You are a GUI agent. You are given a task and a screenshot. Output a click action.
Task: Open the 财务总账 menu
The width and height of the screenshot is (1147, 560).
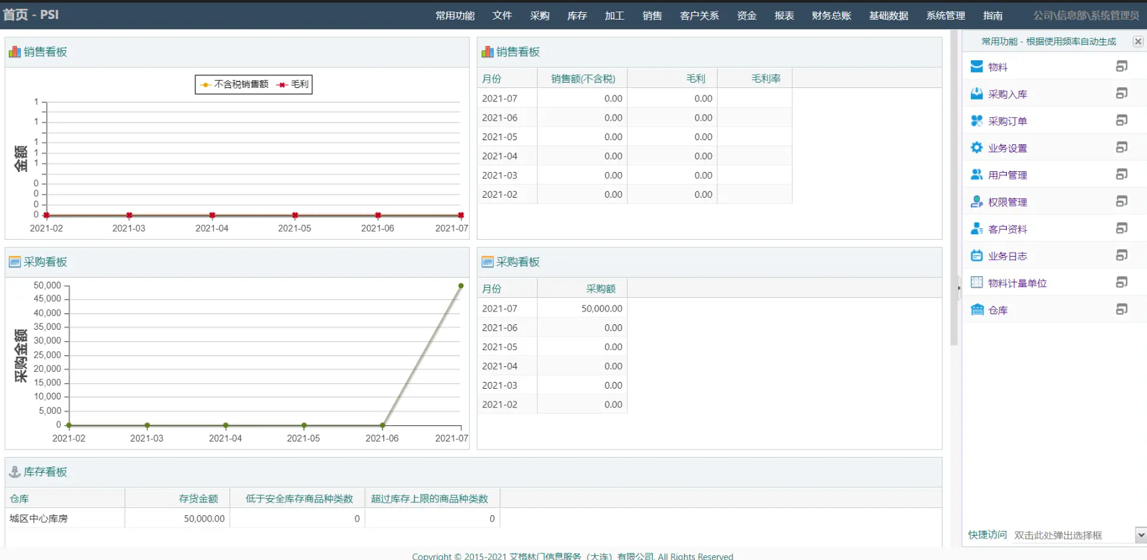831,16
